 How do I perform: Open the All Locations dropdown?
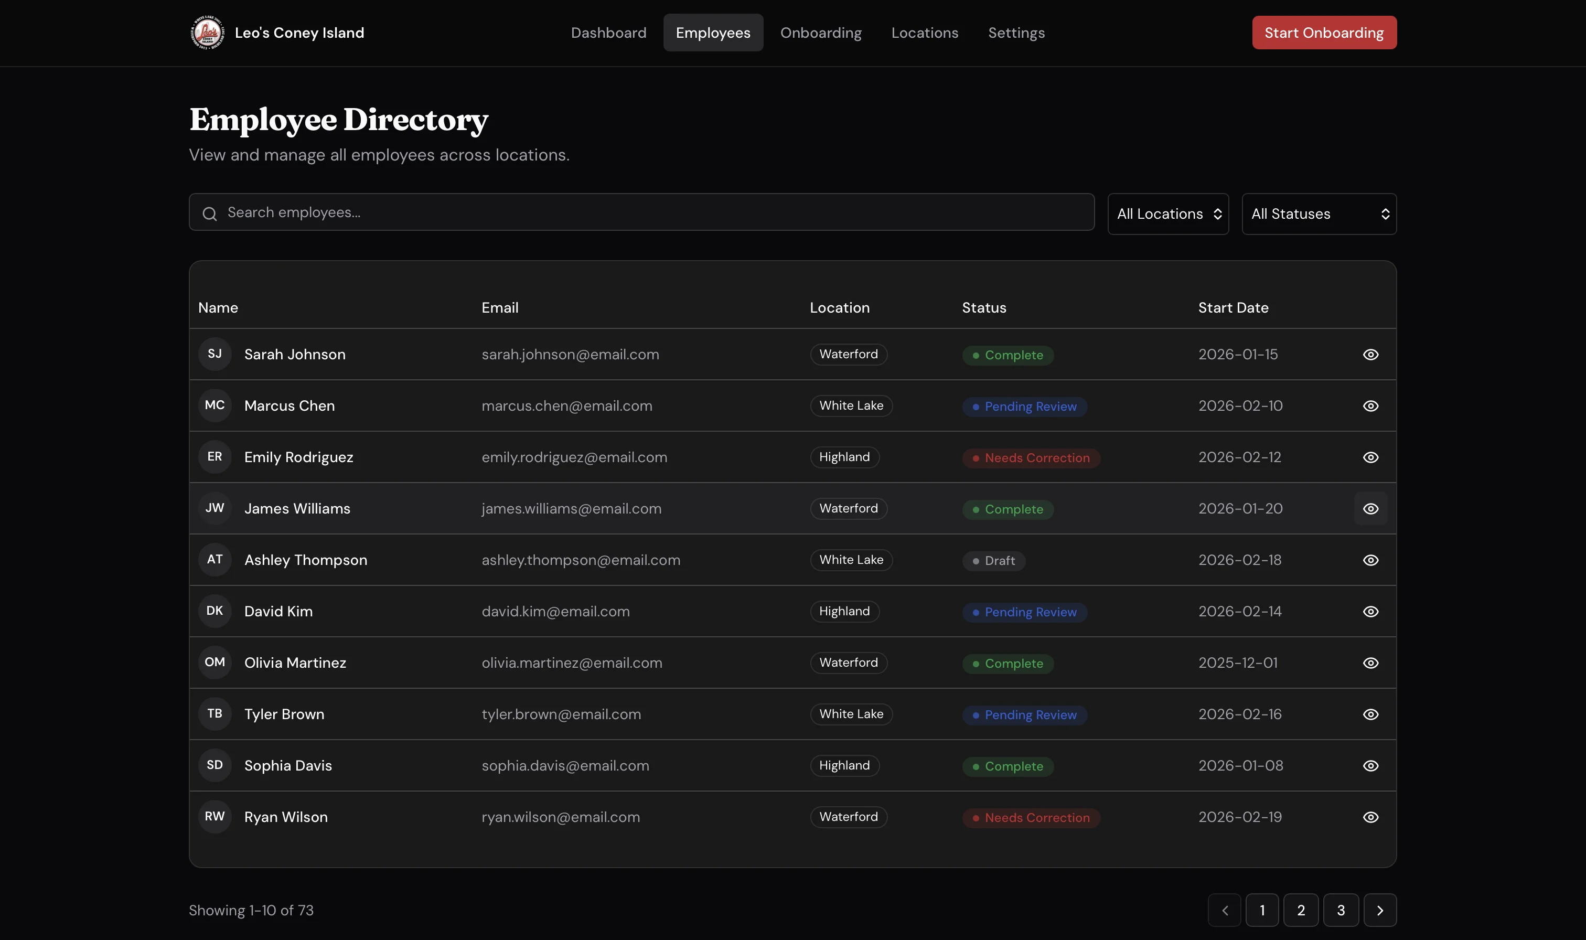click(1168, 213)
